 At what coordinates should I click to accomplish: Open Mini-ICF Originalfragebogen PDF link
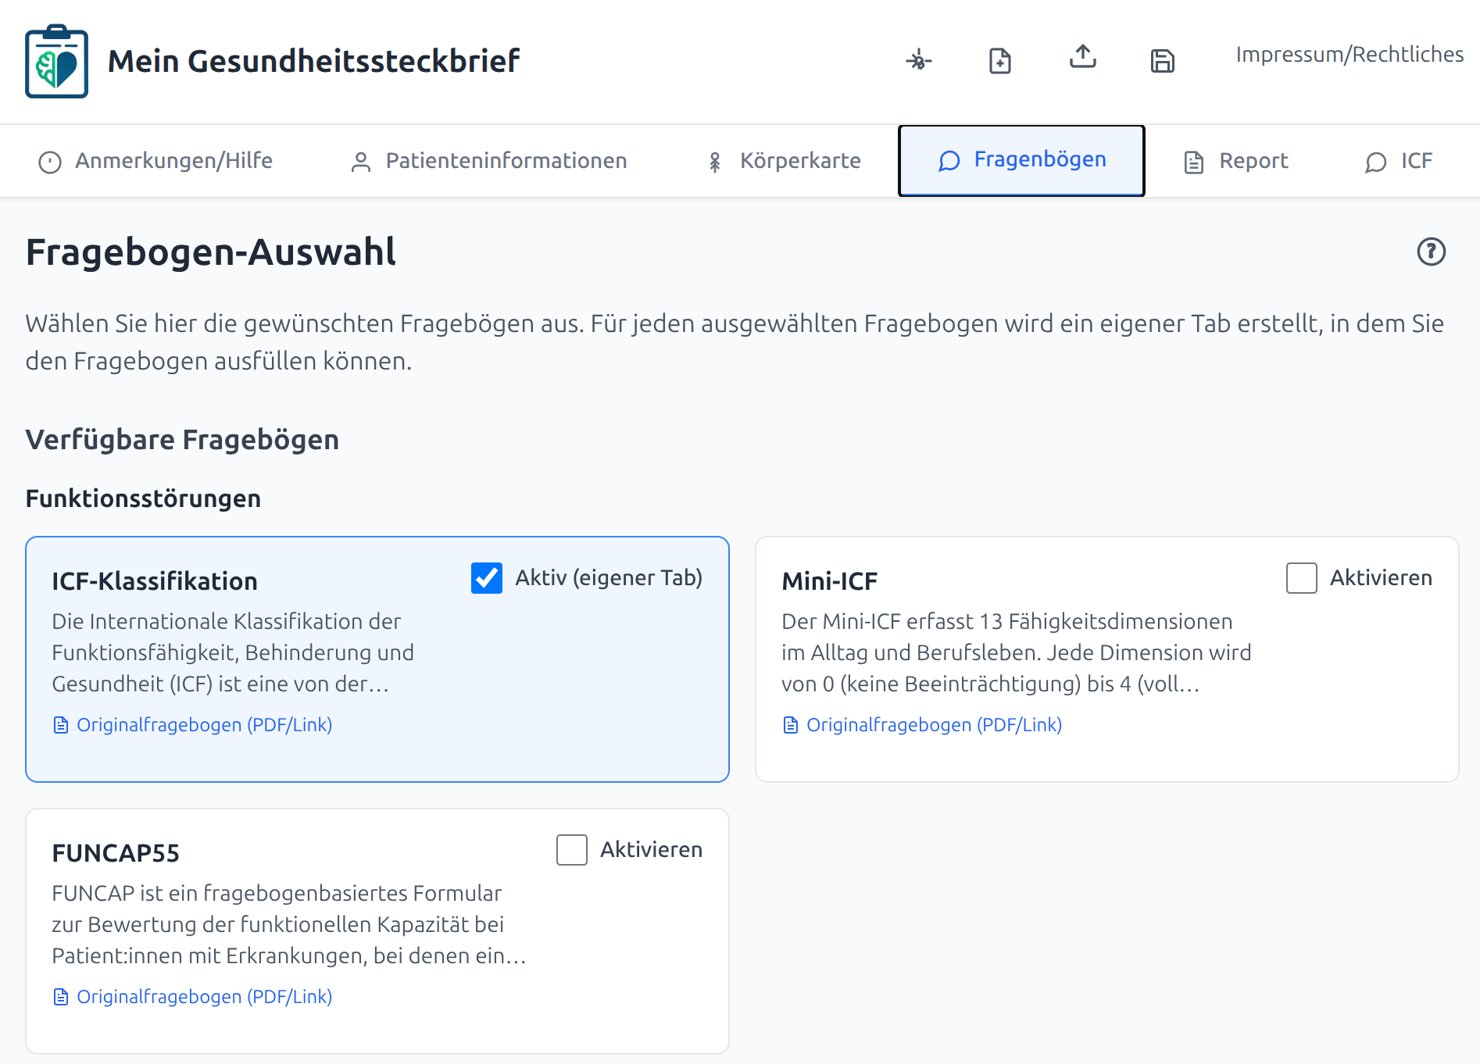click(x=934, y=725)
